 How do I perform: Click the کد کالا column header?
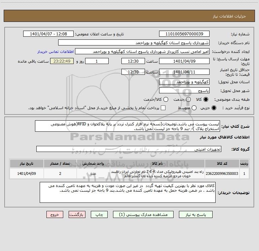pyautogui.click(x=222, y=163)
